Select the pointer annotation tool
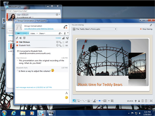This screenshot has height=116, width=155. click(74, 101)
